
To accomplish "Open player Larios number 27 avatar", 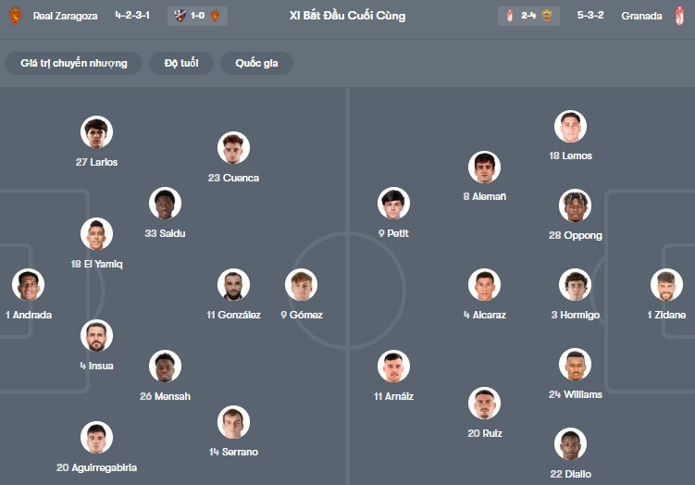I will pos(96,132).
